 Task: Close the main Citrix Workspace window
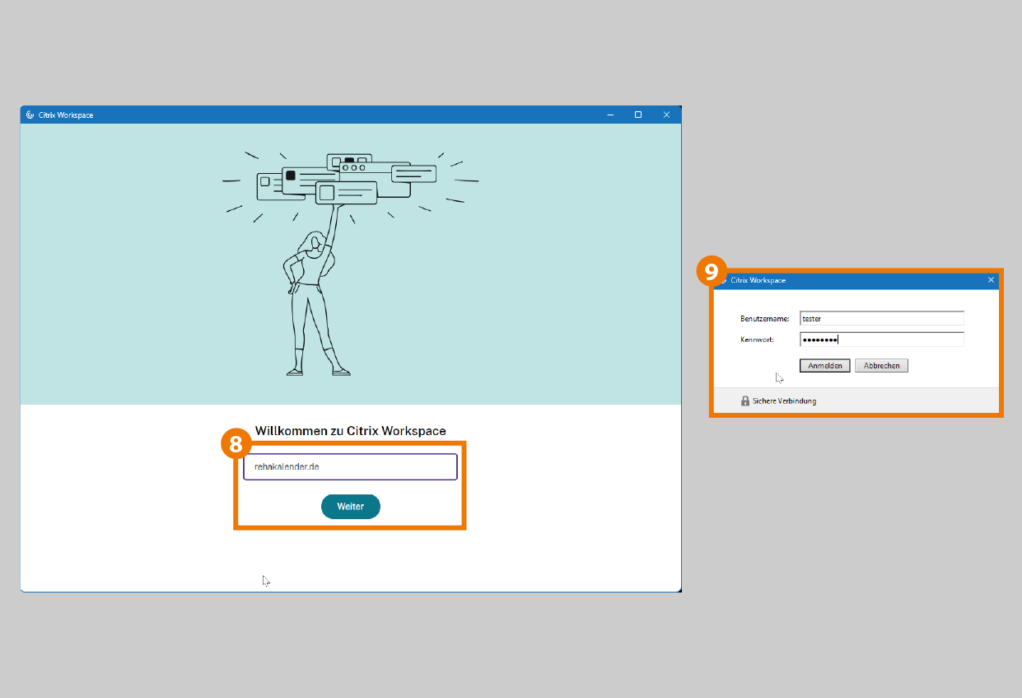[x=666, y=115]
